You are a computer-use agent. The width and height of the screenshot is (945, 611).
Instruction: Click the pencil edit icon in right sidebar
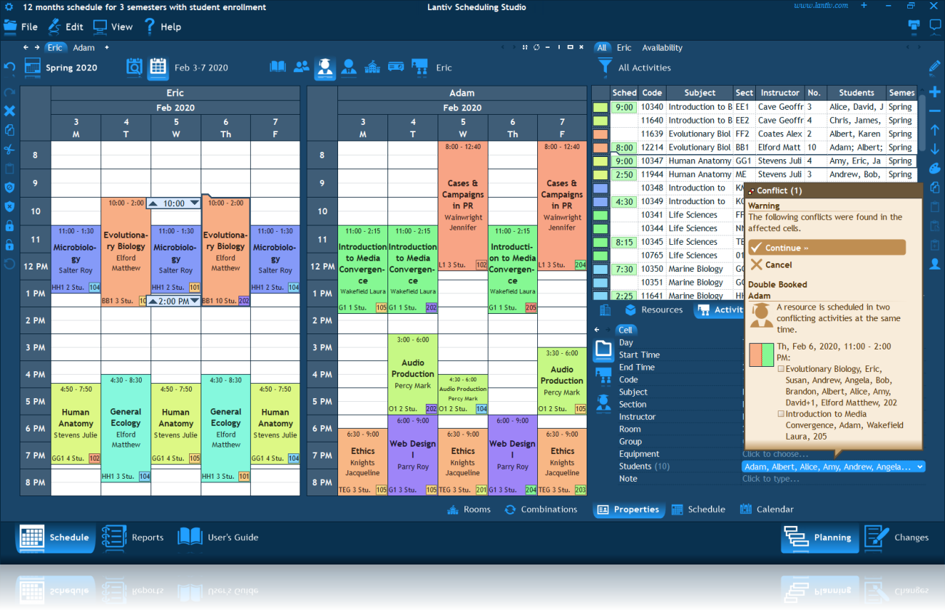(x=935, y=68)
